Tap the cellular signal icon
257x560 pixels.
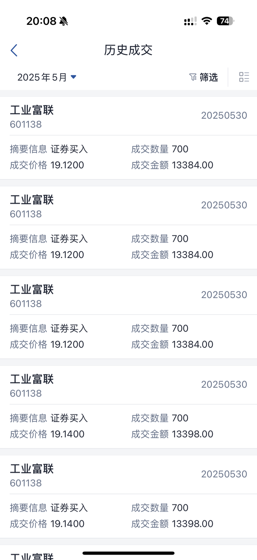[x=190, y=21]
